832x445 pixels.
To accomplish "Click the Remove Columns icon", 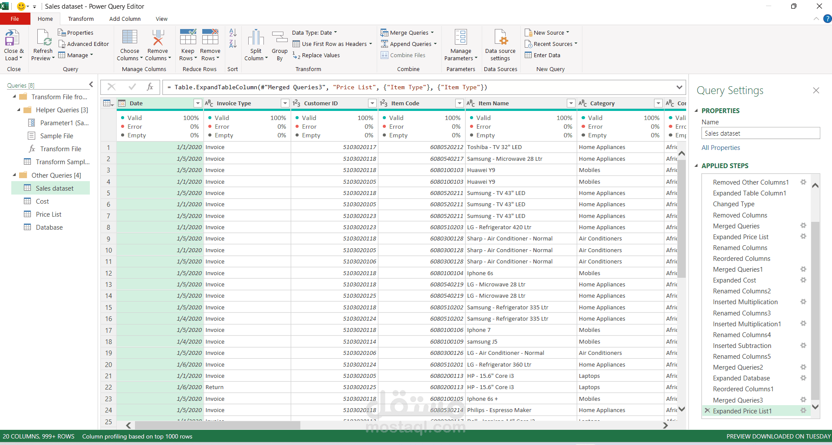I will click(x=158, y=37).
